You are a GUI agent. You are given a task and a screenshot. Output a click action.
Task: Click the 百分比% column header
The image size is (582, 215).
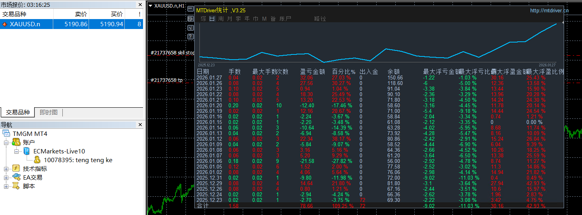click(344, 72)
